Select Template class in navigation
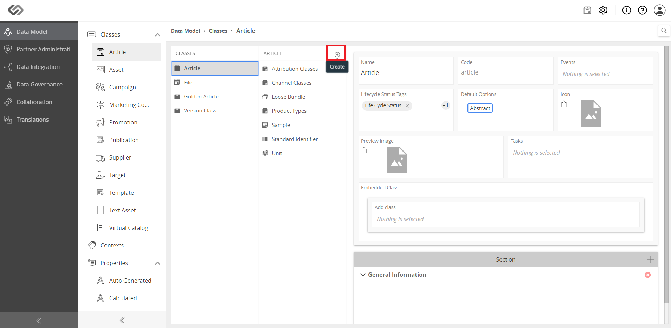Viewport: 671px width, 328px height. point(127,193)
